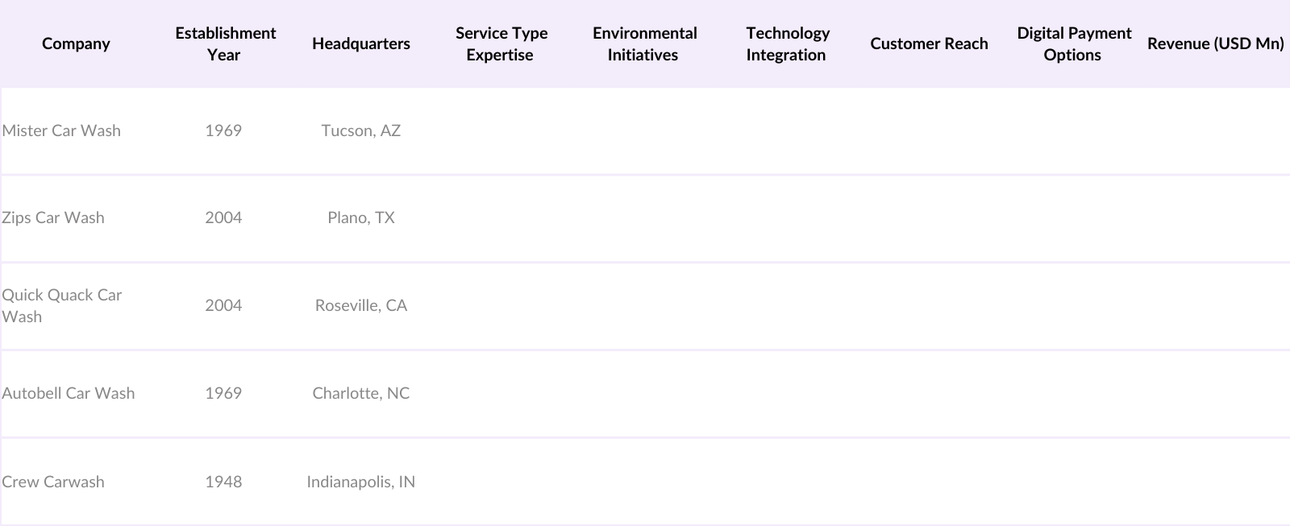1290x526 pixels.
Task: Click the Company column header
Action: point(76,43)
